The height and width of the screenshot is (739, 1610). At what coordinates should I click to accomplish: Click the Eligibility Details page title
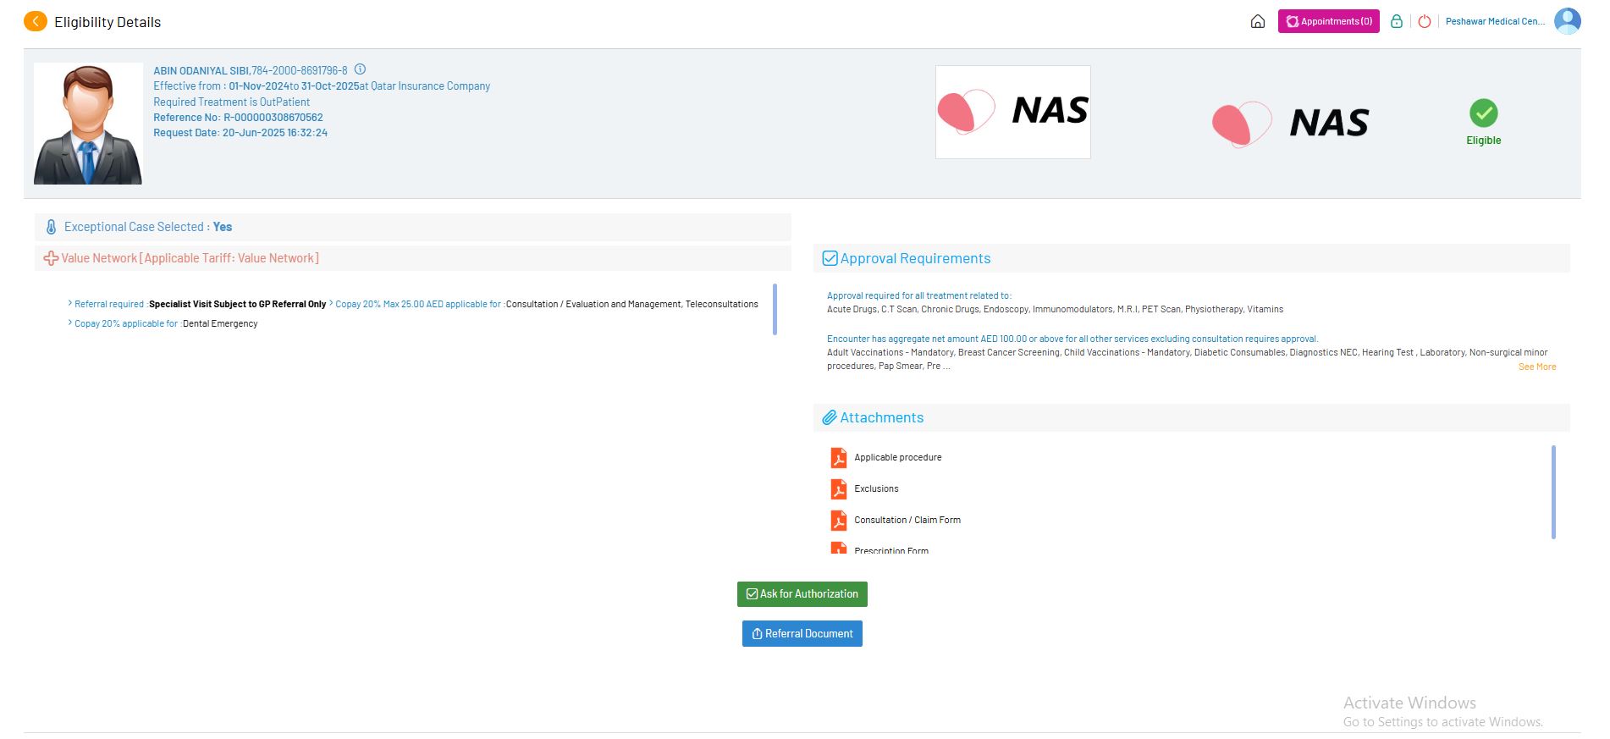108,22
